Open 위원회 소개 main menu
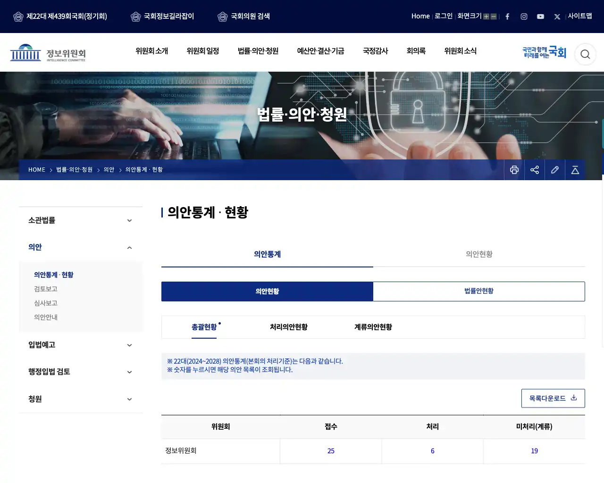 tap(151, 51)
